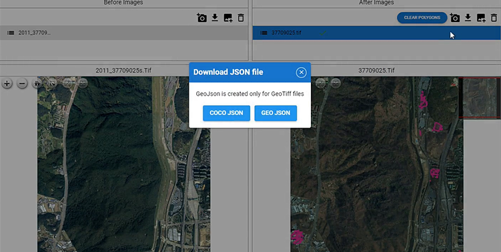
Task: Click the After Images download icon
Action: tap(468, 17)
